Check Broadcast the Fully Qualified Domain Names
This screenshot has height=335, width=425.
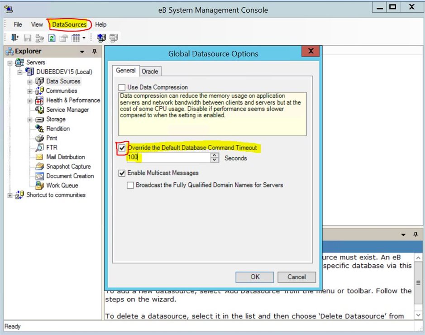point(131,185)
